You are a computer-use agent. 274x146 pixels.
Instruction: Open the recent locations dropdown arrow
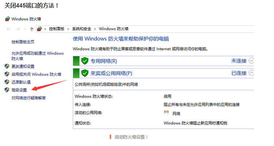25,29
